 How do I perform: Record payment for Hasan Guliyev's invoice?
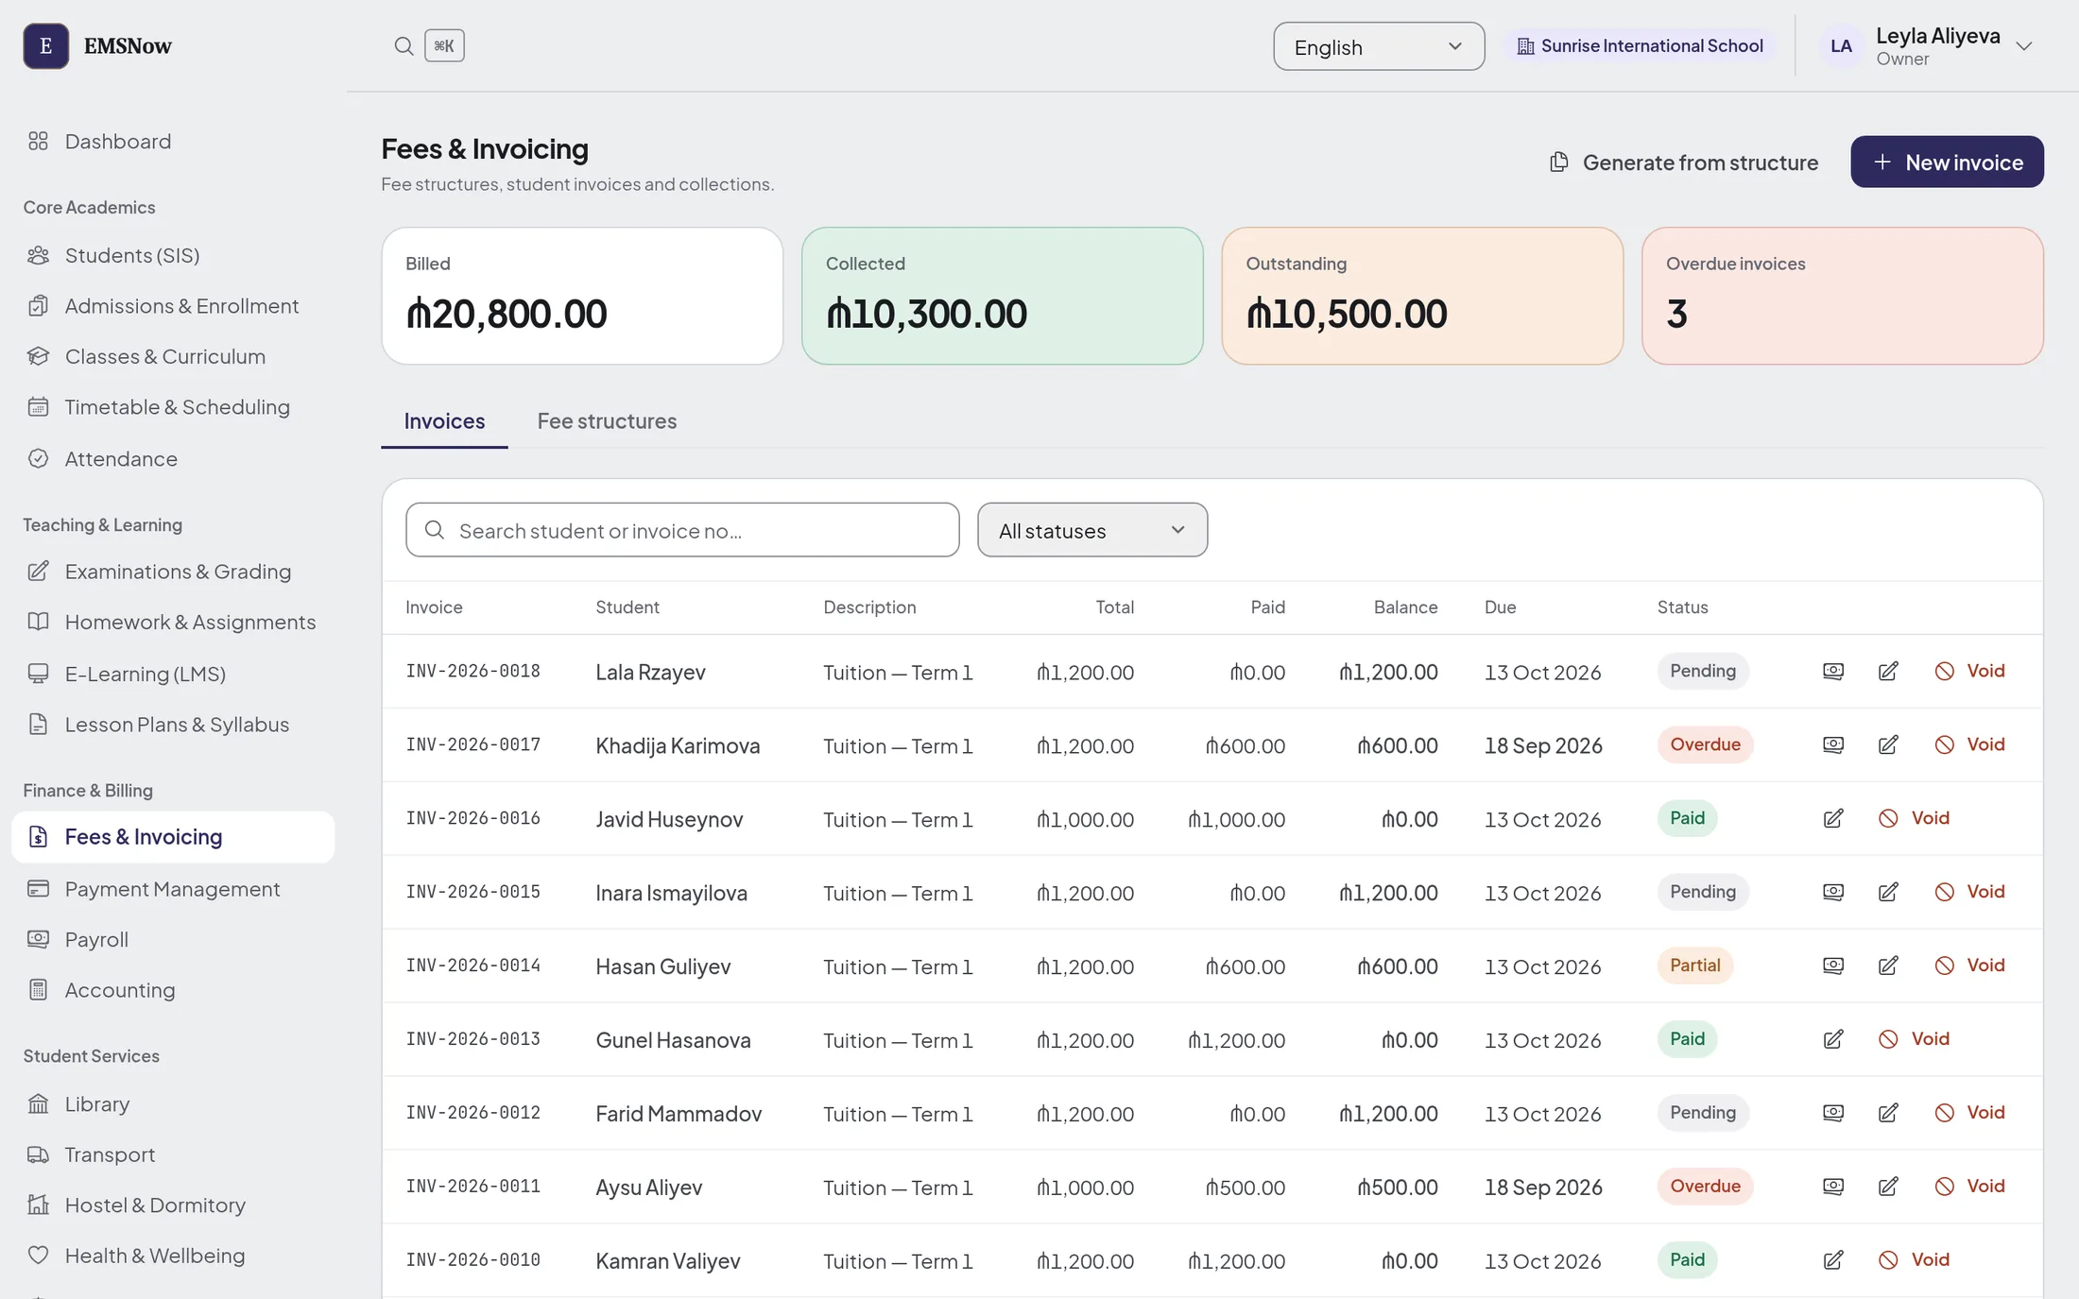tap(1832, 966)
